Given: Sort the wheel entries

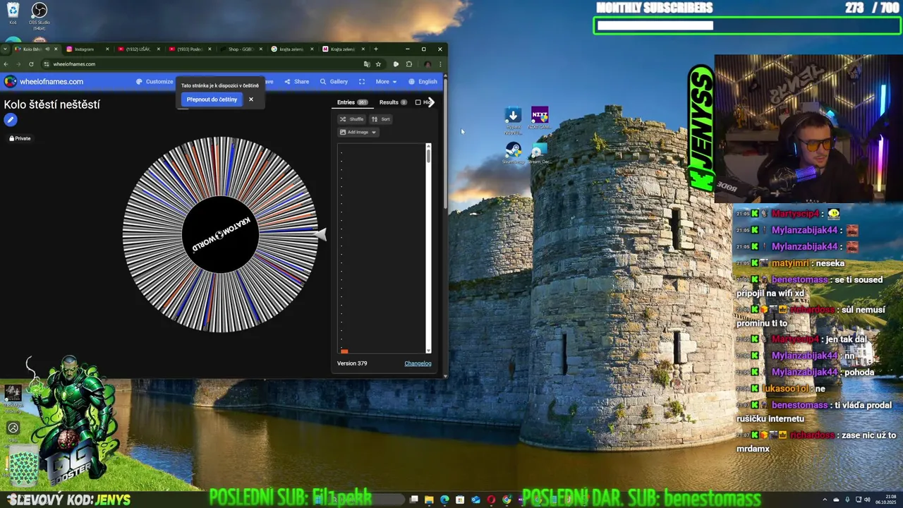Looking at the screenshot, I should tap(381, 119).
